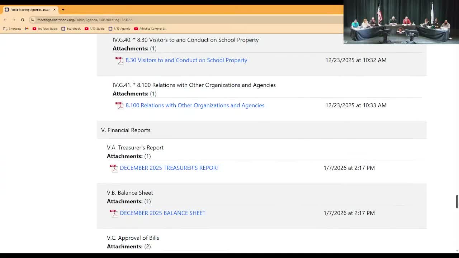Screen dimensions: 459x258
Task: Click the meeting video feed thumbnail
Action: (x=401, y=22)
